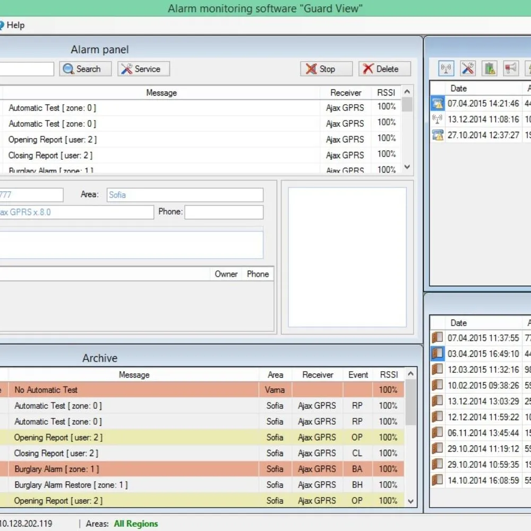
Task: Sort Archive by Message column header
Action: (x=134, y=375)
